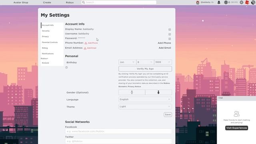This screenshot has width=256, height=144.
Task: Open the Robux menu item
Action: click(70, 2)
